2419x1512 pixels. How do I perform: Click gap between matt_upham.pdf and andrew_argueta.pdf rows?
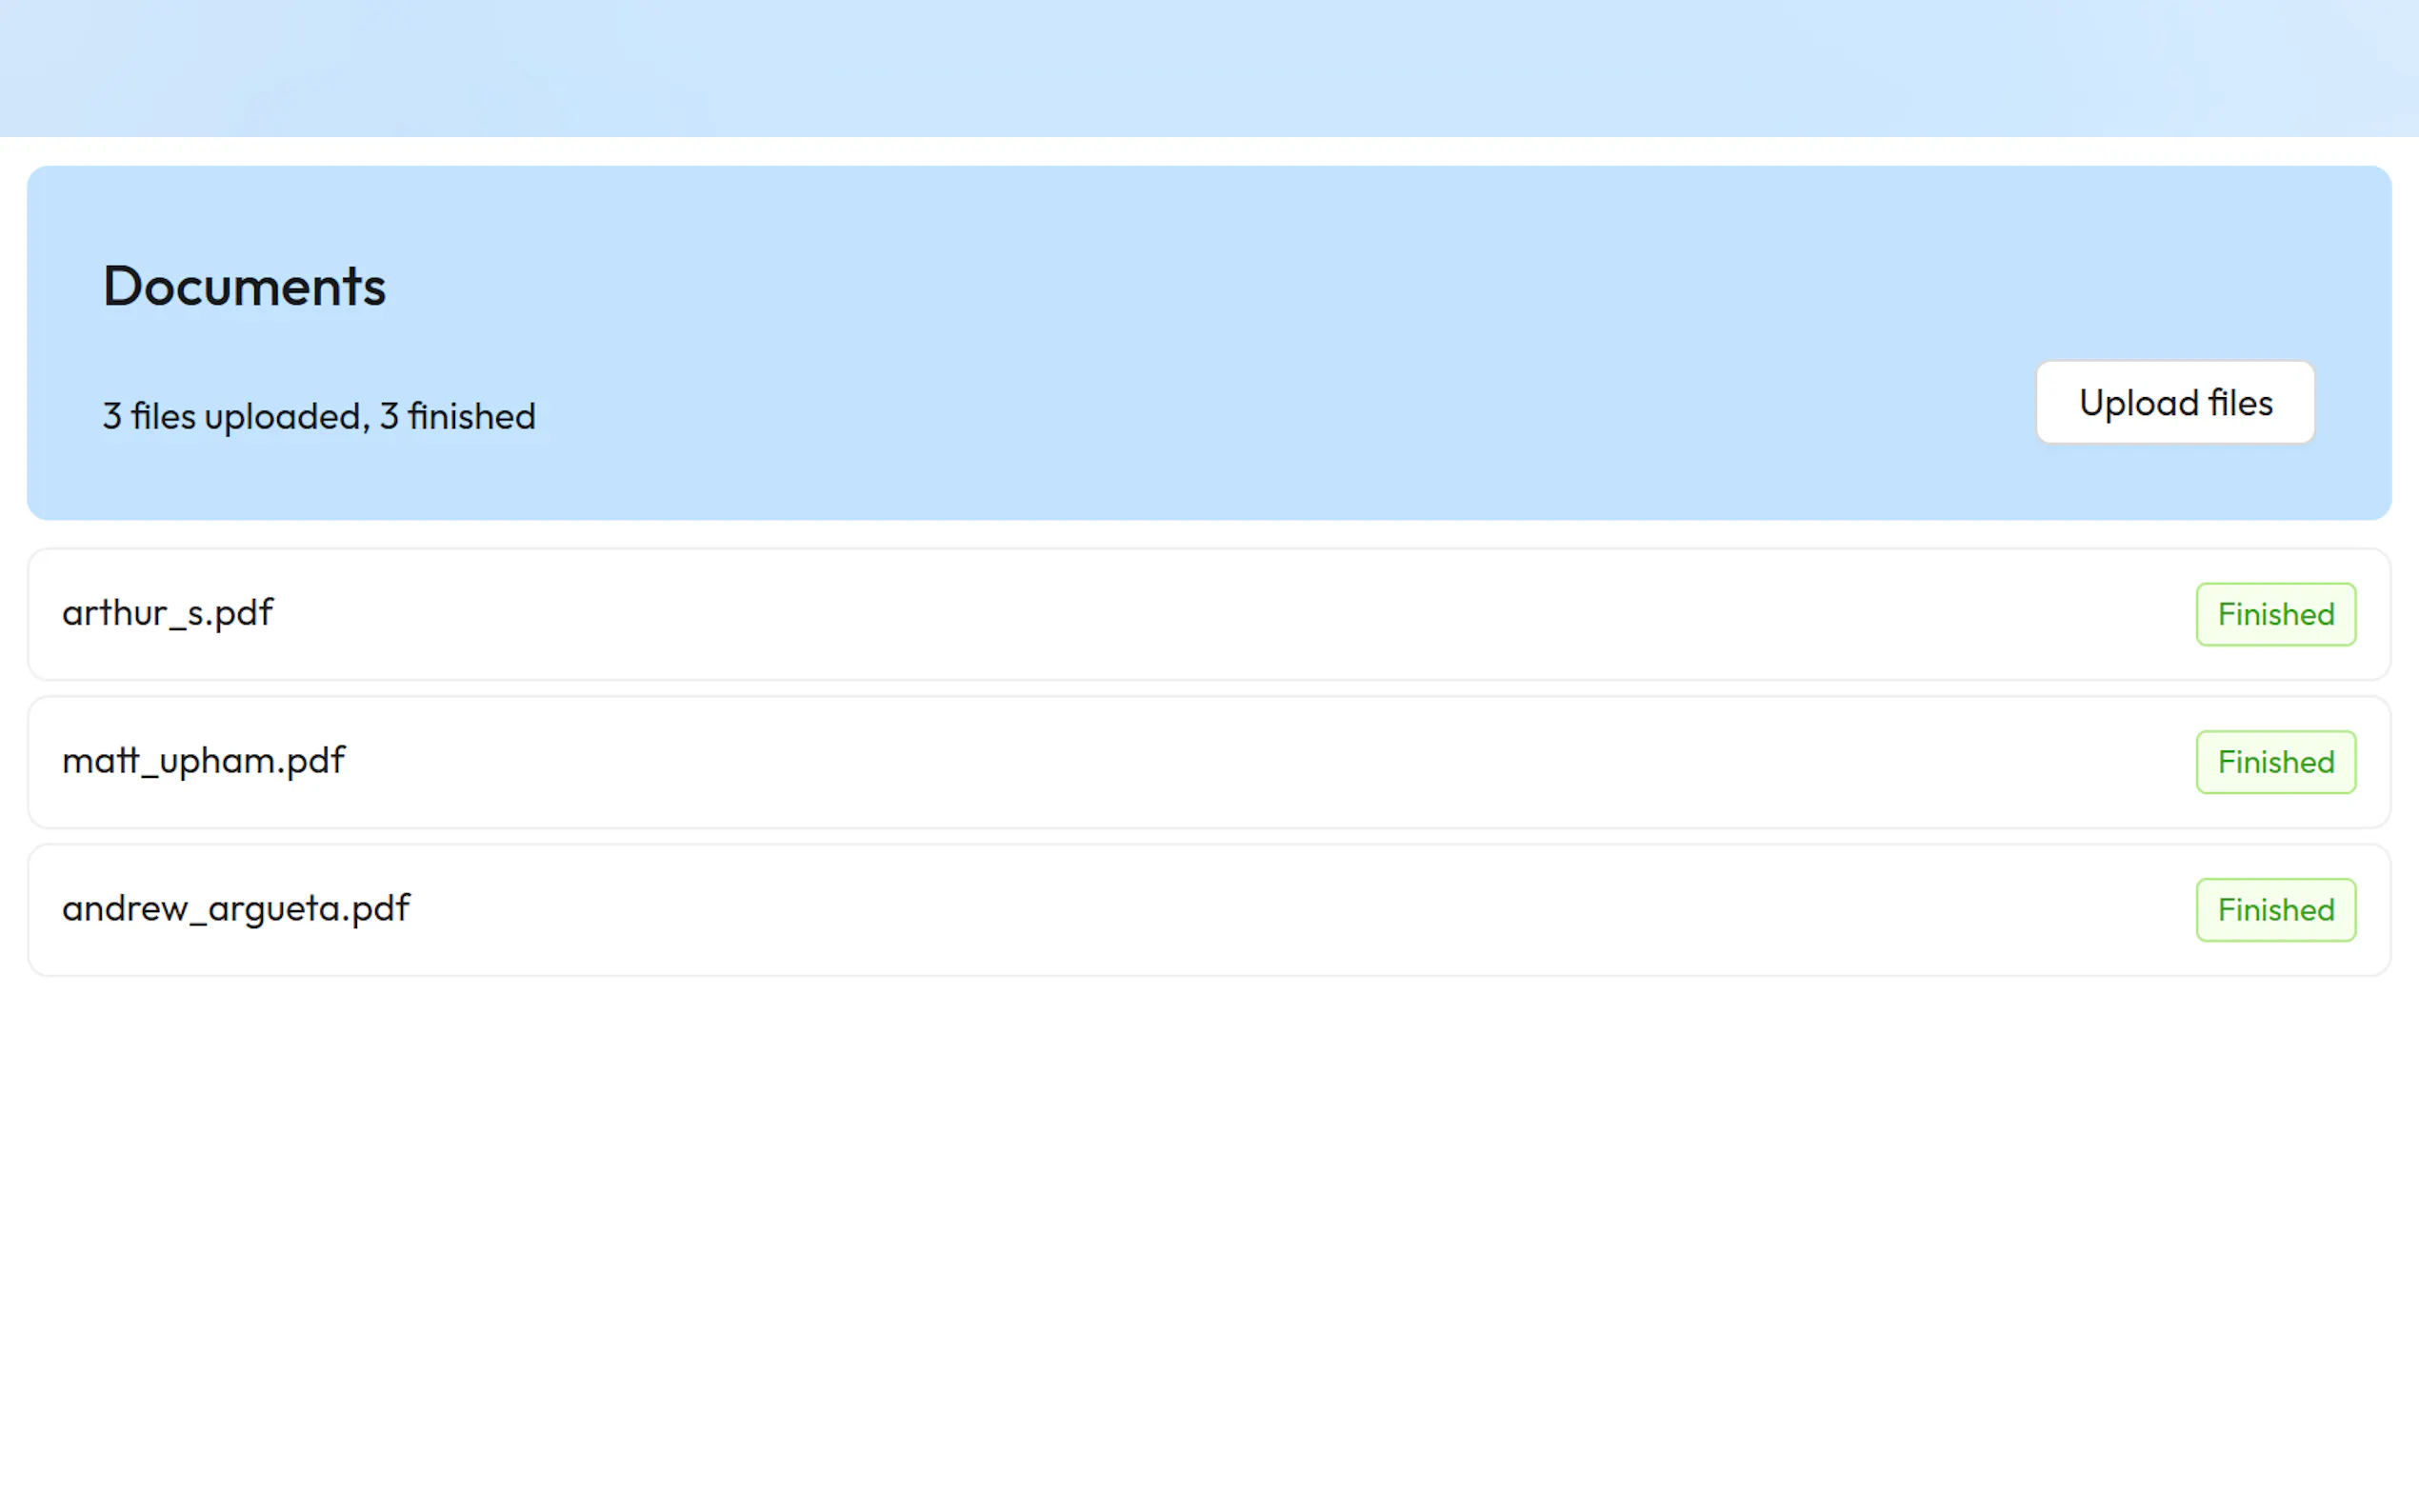(1209, 836)
